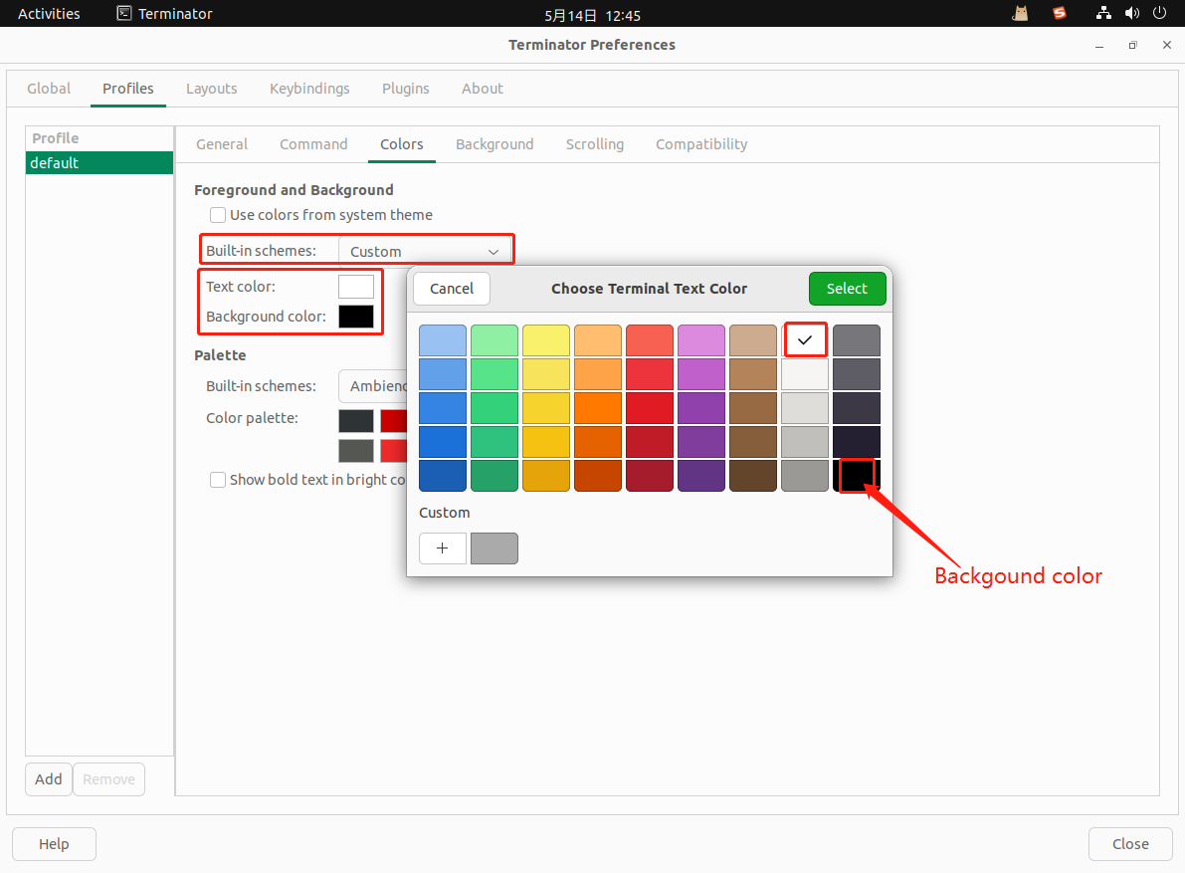The image size is (1185, 873).
Task: Select the darkest green swatch
Action: tap(494, 476)
